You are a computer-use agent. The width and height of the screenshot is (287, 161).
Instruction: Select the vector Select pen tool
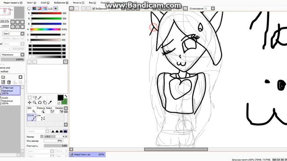(x=50, y=110)
